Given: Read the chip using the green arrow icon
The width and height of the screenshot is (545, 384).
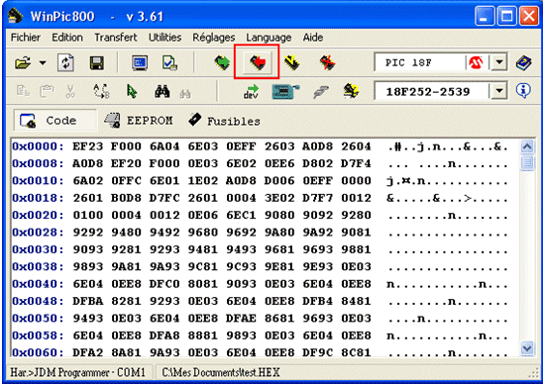Looking at the screenshot, I should pyautogui.click(x=222, y=62).
